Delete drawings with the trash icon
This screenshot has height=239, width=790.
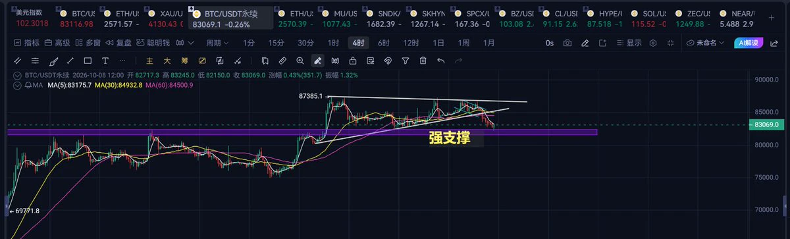click(x=423, y=61)
